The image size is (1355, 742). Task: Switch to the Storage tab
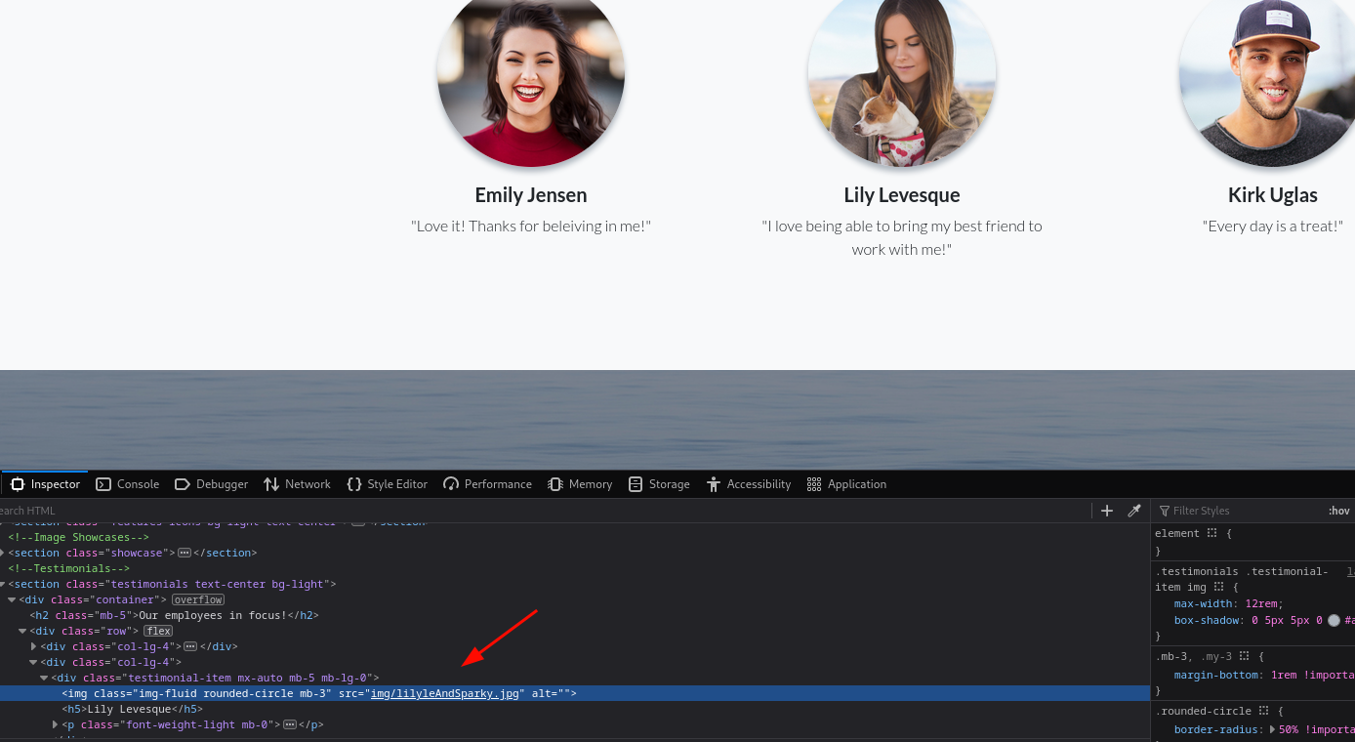[x=659, y=484]
